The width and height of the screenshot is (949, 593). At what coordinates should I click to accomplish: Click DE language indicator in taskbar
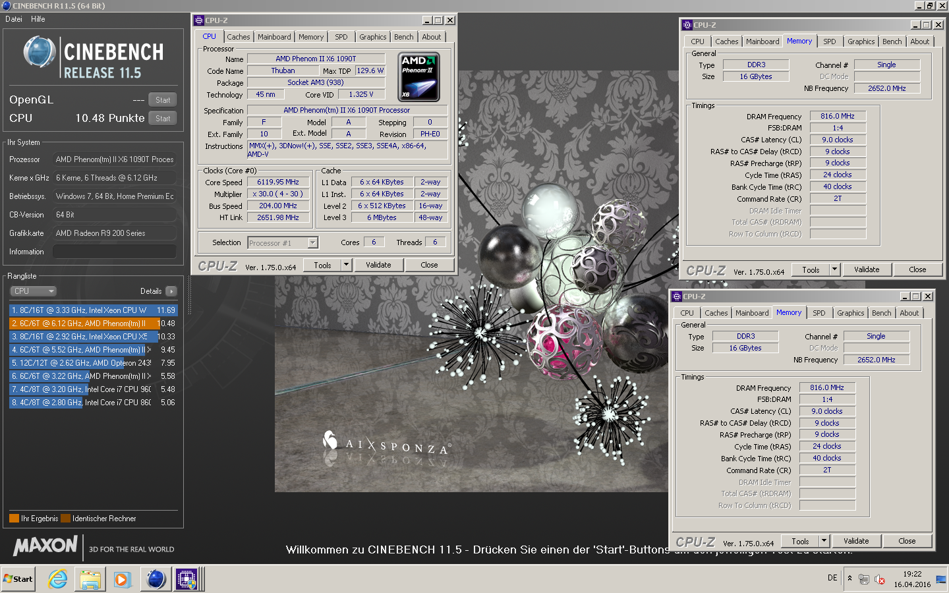tap(832, 578)
